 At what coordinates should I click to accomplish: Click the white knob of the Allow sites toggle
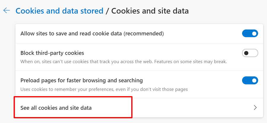254,34
